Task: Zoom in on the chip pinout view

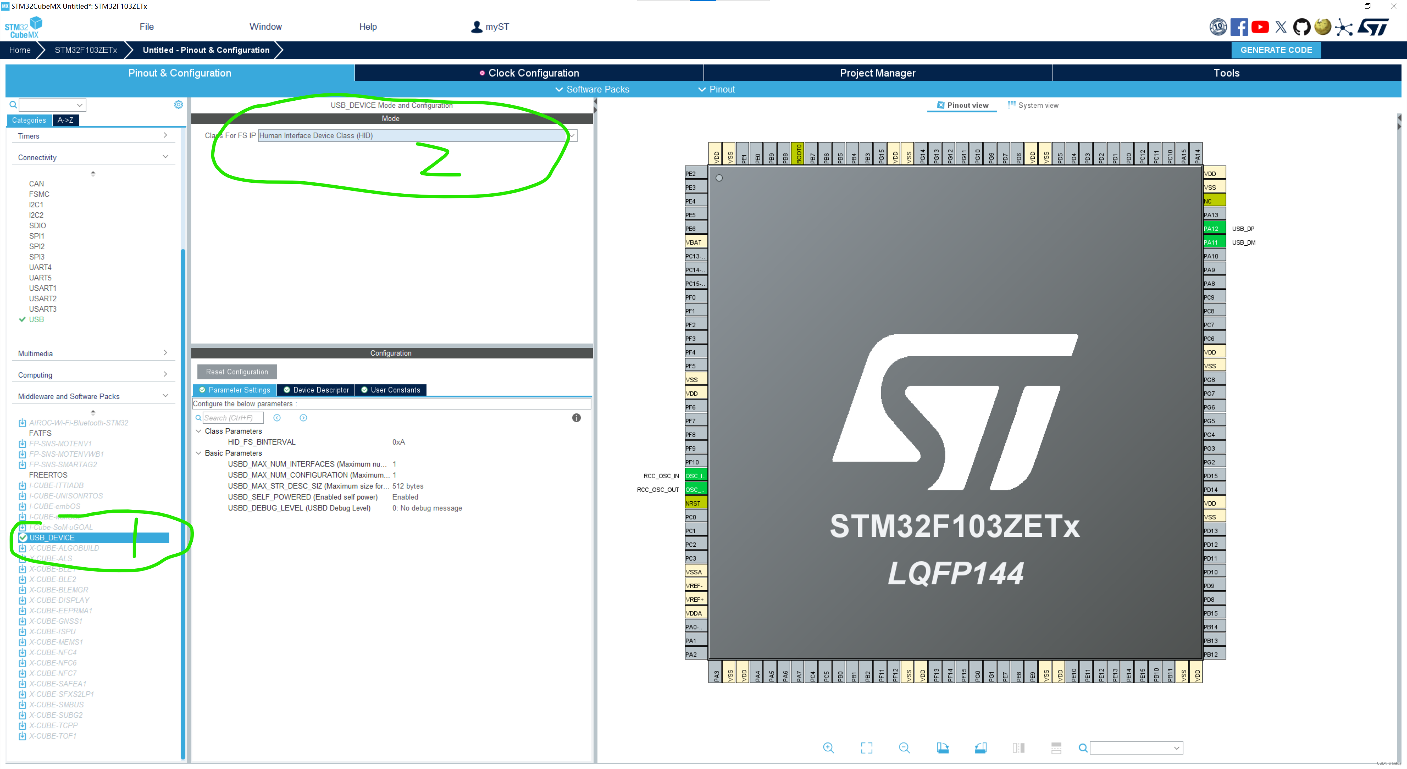Action: pos(828,748)
